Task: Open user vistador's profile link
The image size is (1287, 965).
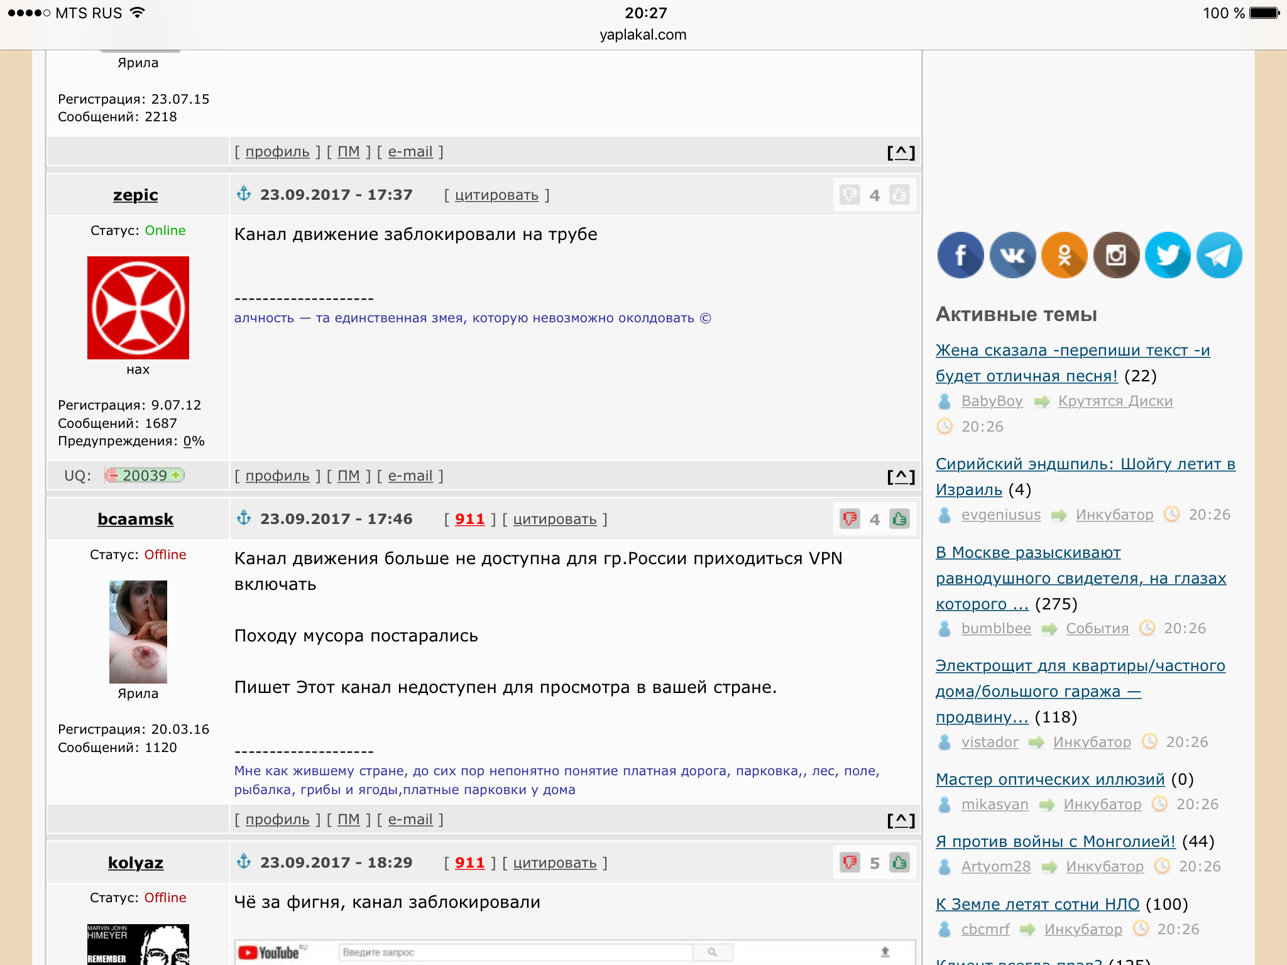Action: click(990, 742)
